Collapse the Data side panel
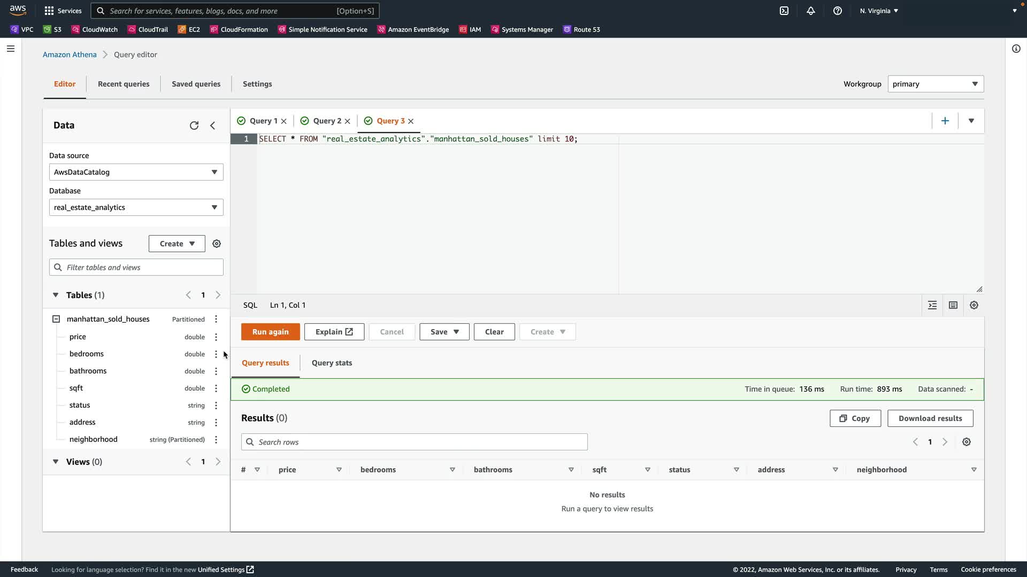This screenshot has width=1027, height=577. click(213, 126)
